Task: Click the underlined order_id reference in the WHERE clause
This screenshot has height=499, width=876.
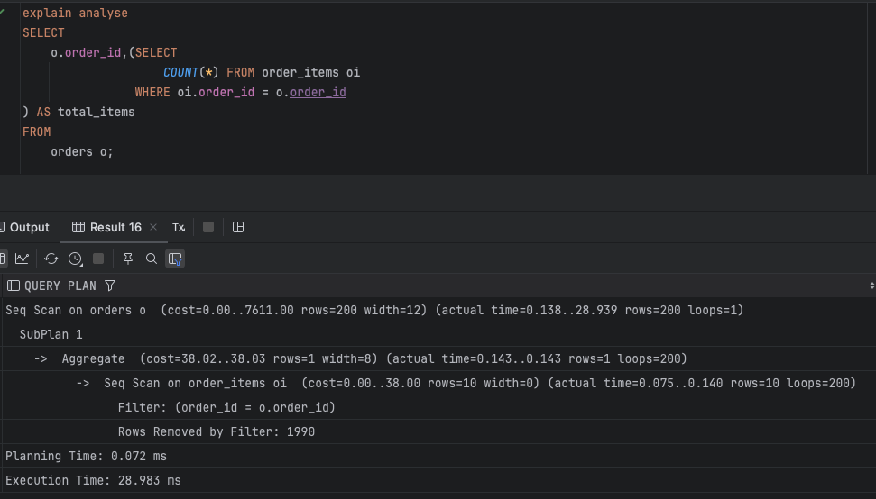Action: (x=318, y=93)
